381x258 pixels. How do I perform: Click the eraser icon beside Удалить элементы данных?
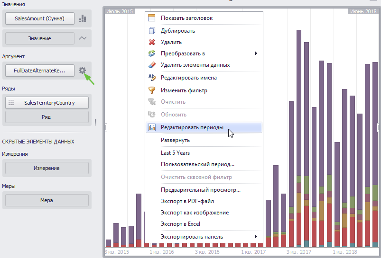[152, 65]
